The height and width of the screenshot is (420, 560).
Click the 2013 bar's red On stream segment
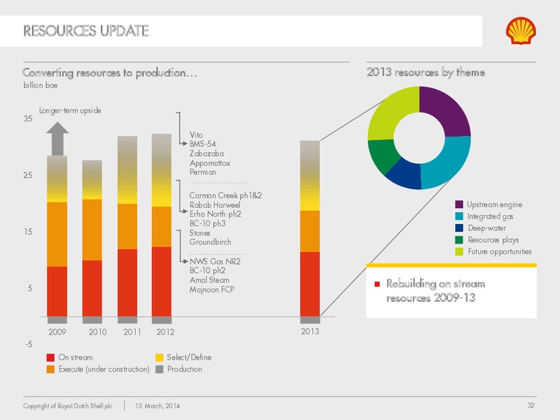tap(310, 284)
